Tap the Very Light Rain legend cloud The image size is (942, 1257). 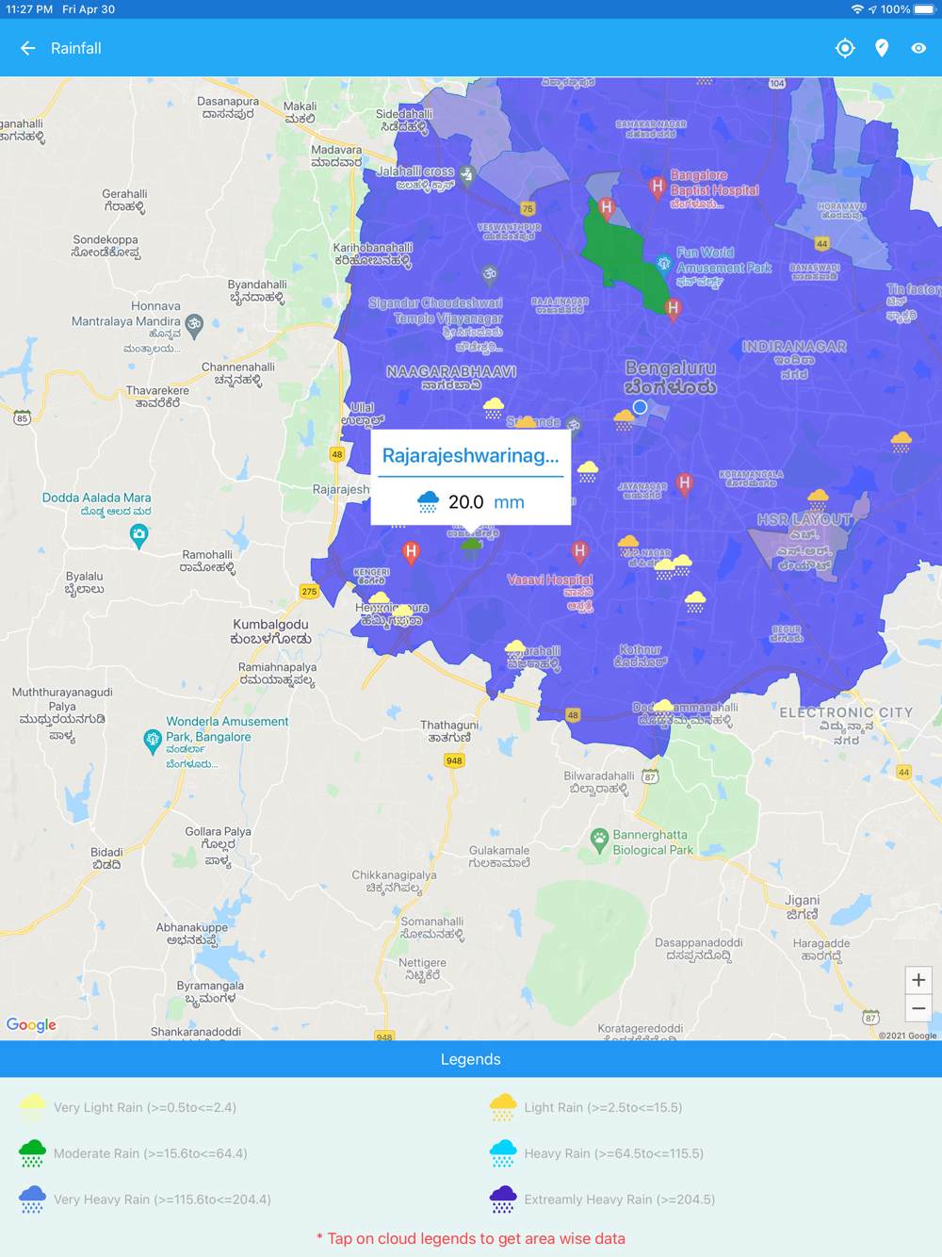point(32,1107)
